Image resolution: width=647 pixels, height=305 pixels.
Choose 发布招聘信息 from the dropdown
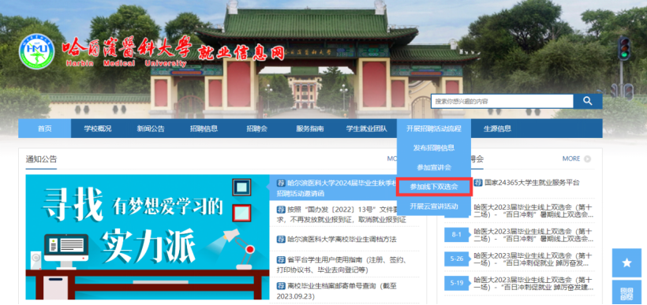[434, 147]
